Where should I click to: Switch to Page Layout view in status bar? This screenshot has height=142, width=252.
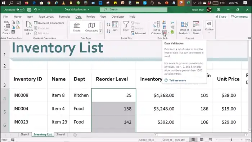202,139
